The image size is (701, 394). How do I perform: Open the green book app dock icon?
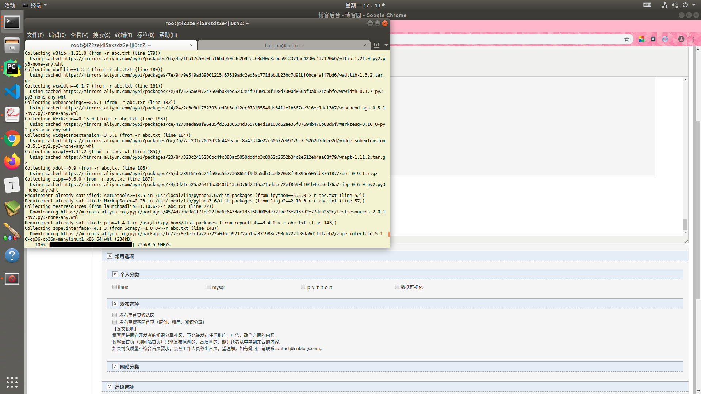12,208
